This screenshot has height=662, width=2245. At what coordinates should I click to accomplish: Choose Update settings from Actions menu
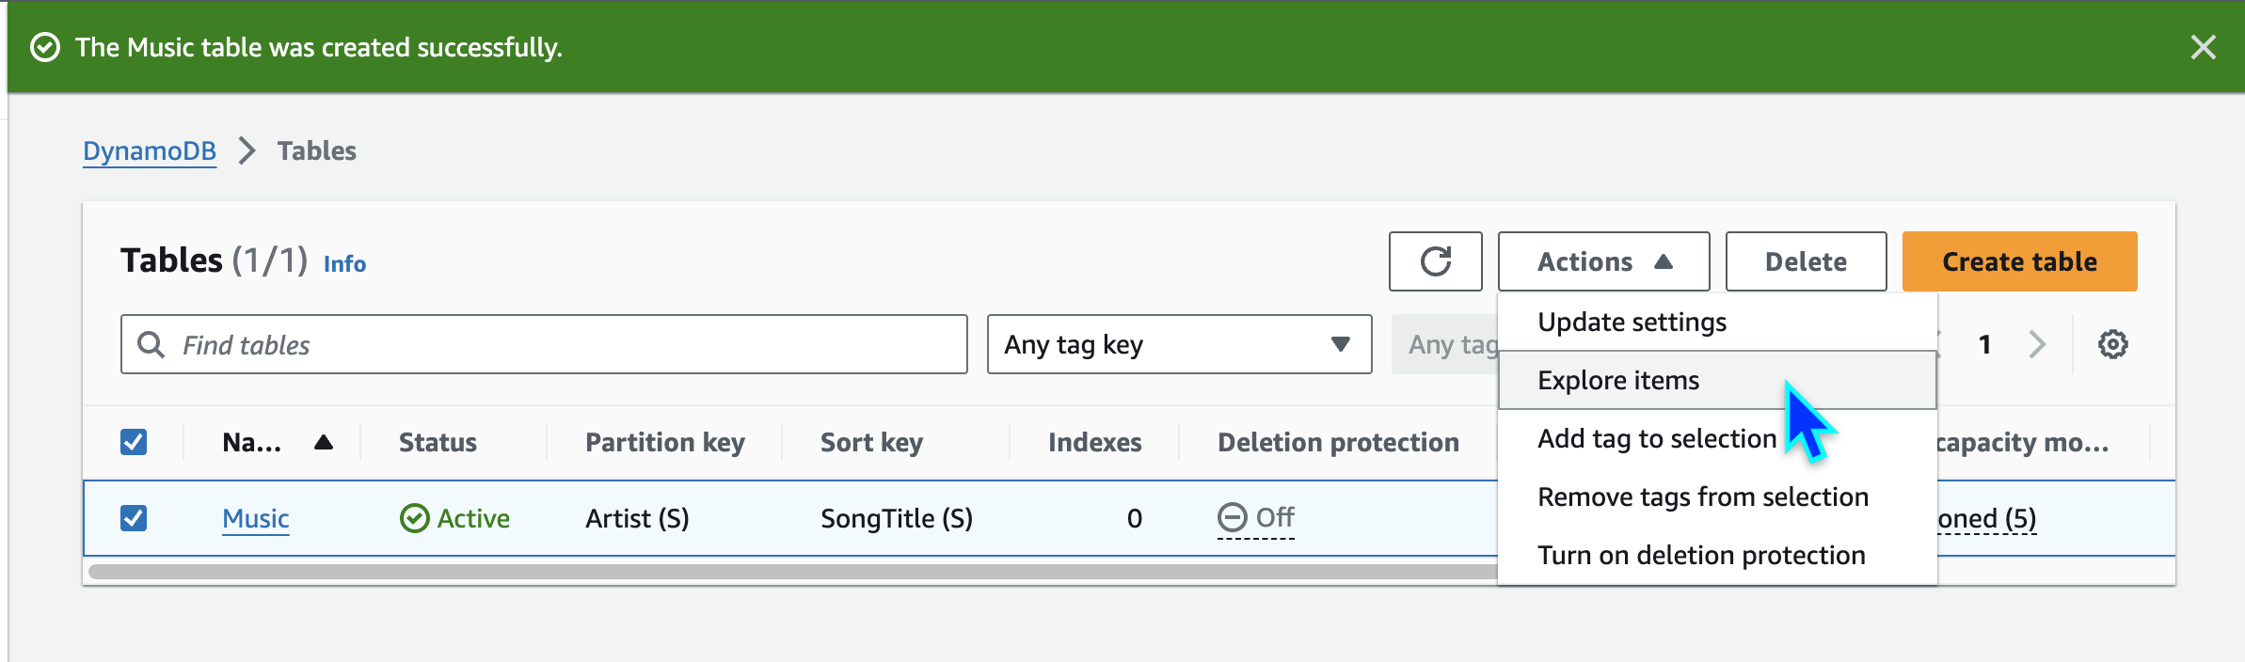[x=1717, y=323]
